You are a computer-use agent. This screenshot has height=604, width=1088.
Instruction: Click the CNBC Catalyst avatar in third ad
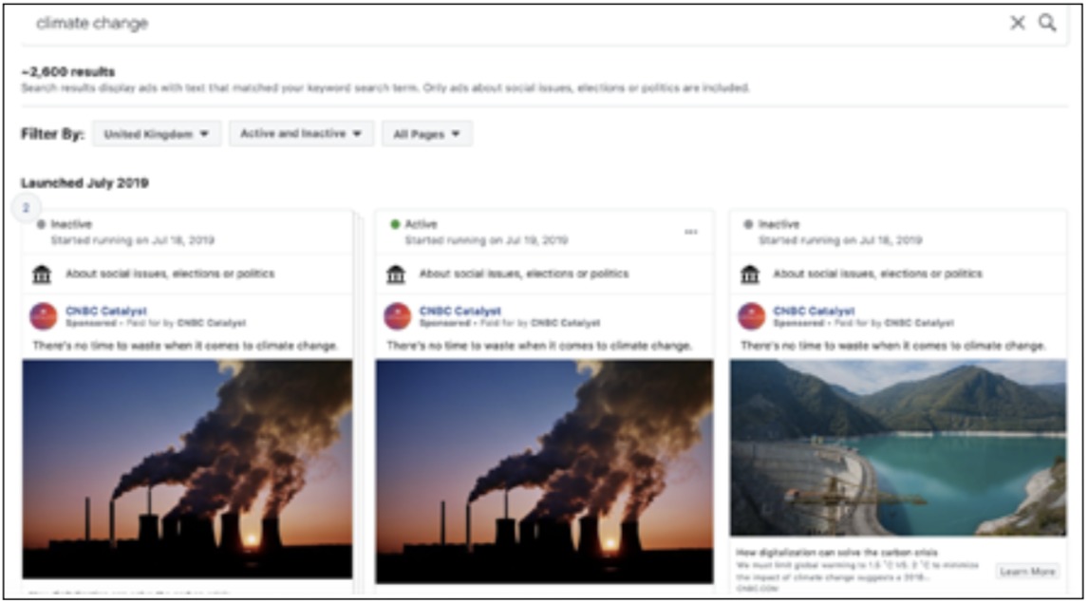[x=751, y=316]
